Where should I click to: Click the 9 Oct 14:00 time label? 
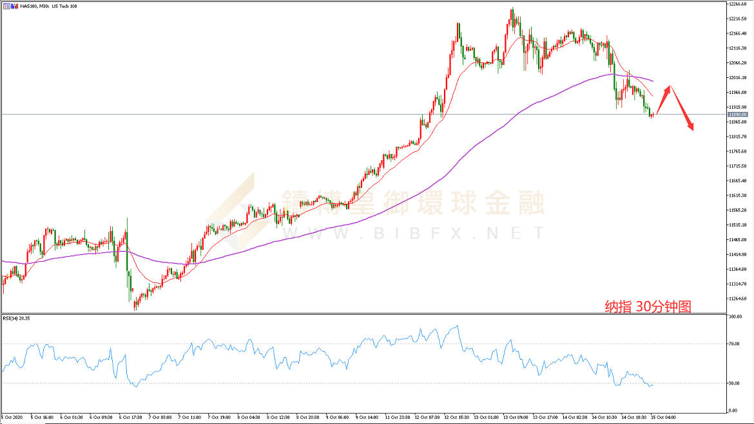tap(365, 416)
